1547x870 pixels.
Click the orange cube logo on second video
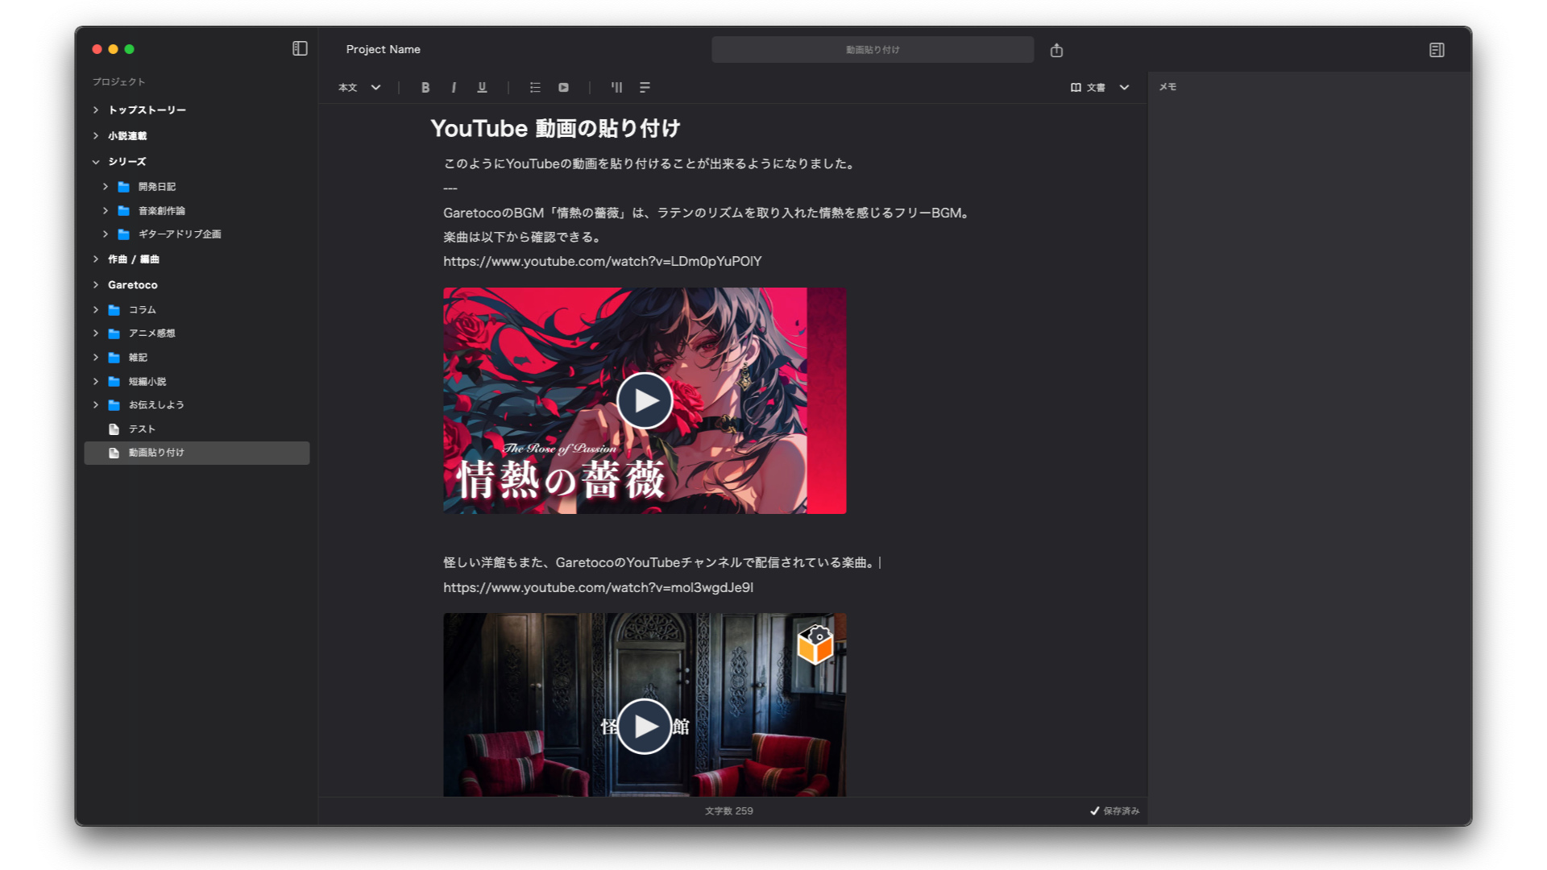pos(815,644)
